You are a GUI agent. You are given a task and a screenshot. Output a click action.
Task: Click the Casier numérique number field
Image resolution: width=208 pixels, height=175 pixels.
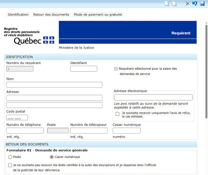(x=127, y=130)
